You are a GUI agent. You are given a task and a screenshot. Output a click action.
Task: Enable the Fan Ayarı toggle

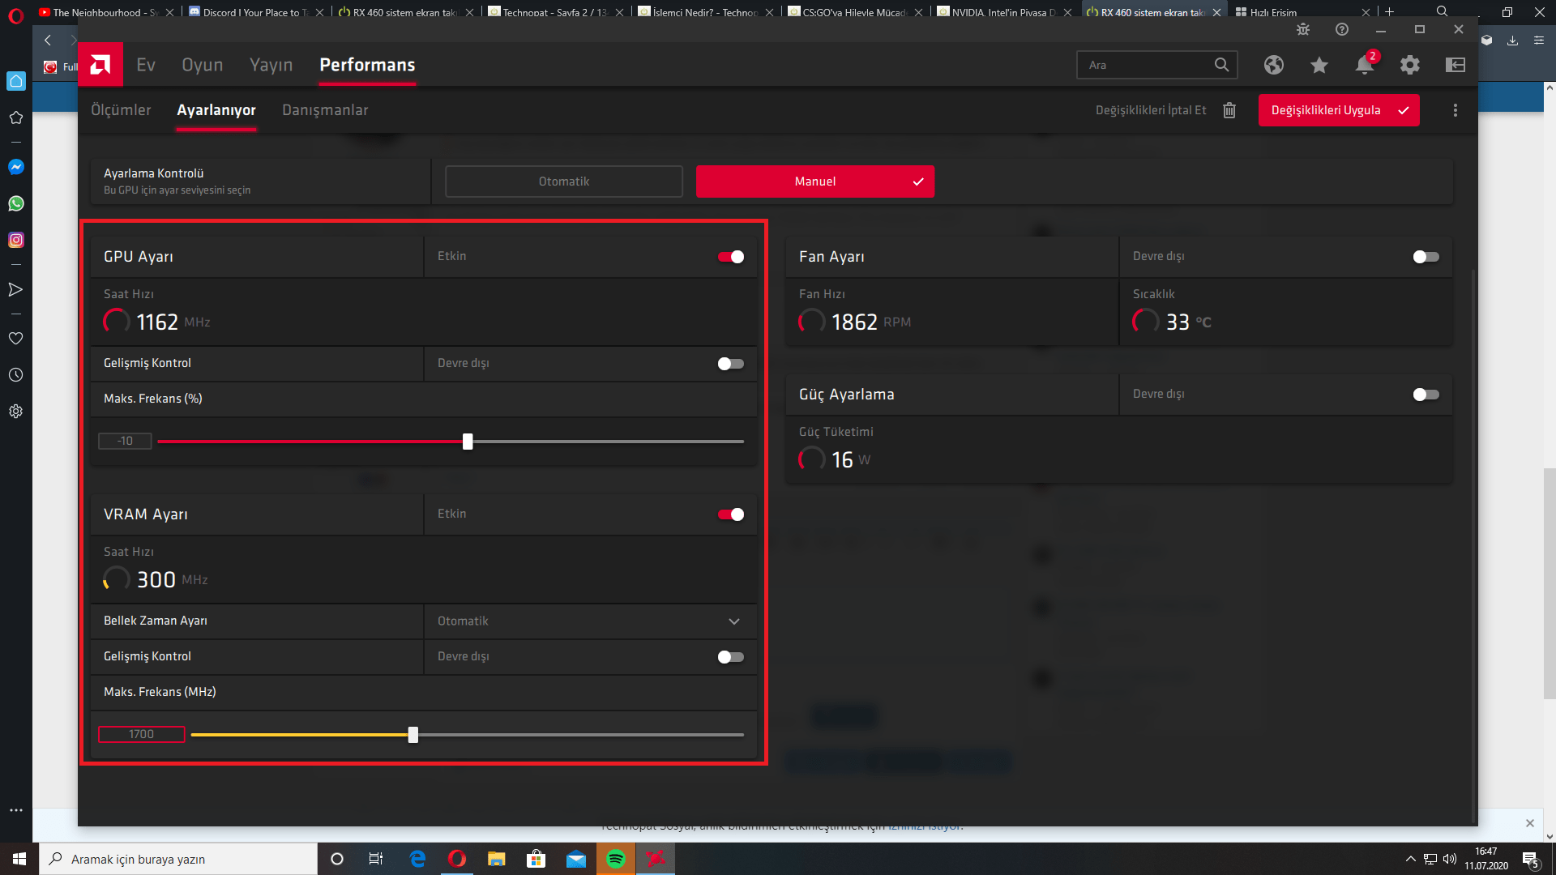(x=1426, y=257)
